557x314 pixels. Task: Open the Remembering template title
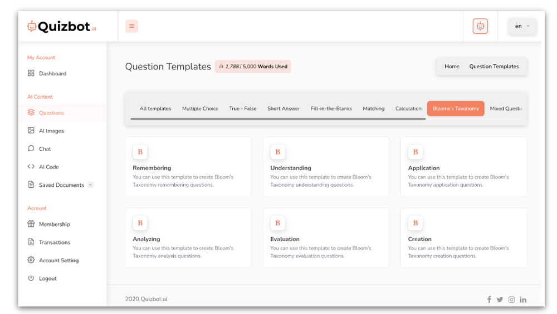pos(152,168)
